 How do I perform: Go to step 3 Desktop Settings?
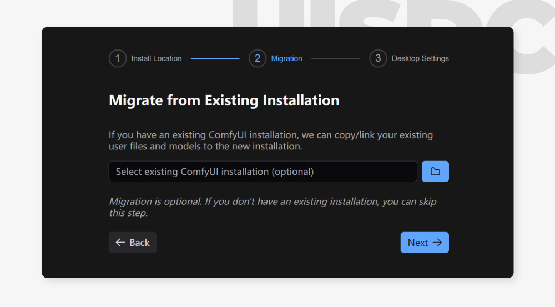coord(409,58)
